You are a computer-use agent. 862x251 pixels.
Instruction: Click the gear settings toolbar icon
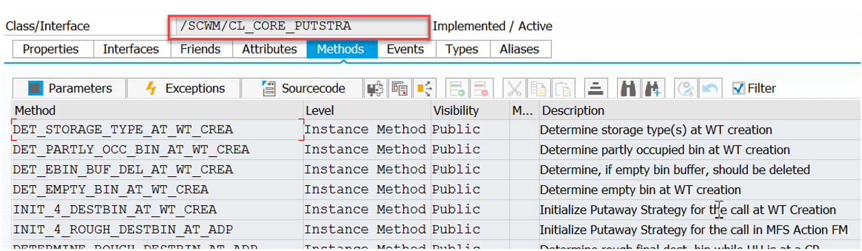[685, 88]
